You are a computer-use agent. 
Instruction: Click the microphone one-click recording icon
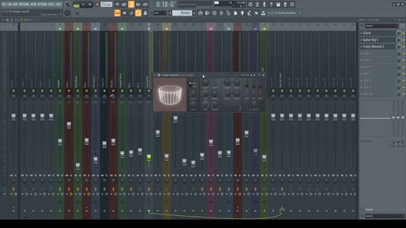coord(264,4)
